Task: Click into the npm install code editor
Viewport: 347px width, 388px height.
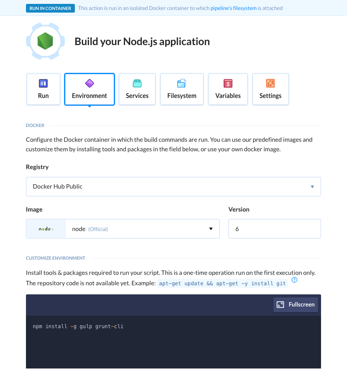Action: tap(173, 342)
